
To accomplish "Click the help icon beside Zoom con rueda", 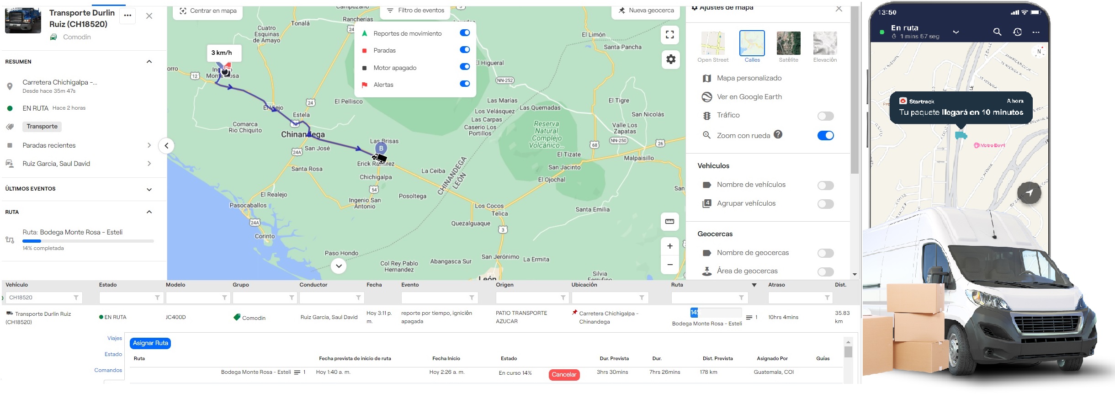I will [x=778, y=134].
